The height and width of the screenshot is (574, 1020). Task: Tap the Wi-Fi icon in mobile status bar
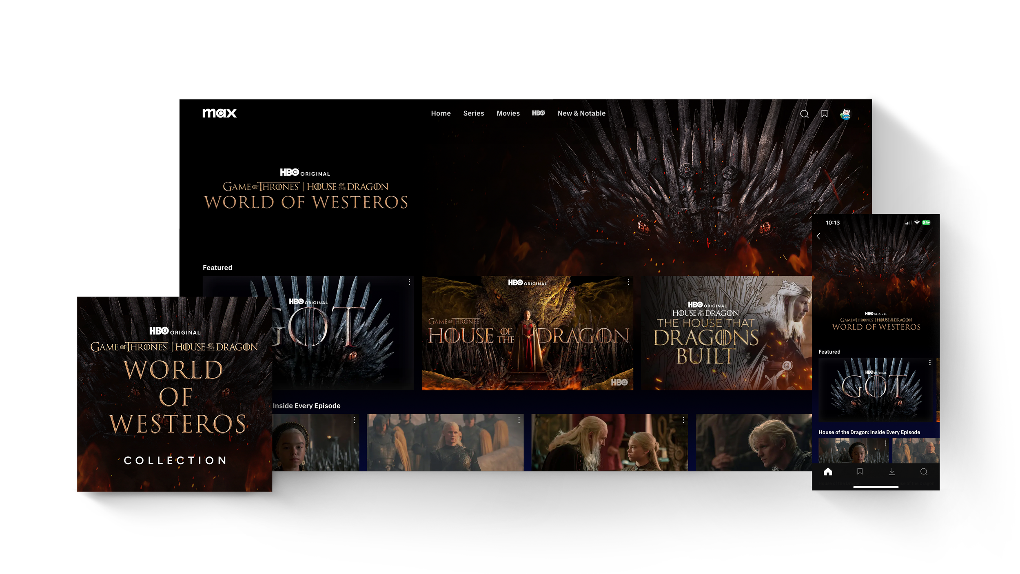(917, 222)
